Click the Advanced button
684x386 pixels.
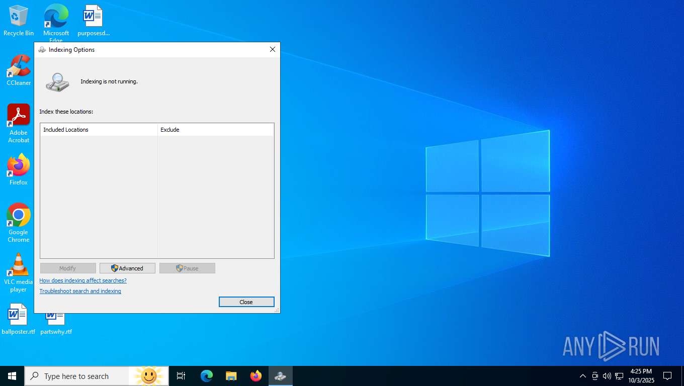[x=127, y=268]
